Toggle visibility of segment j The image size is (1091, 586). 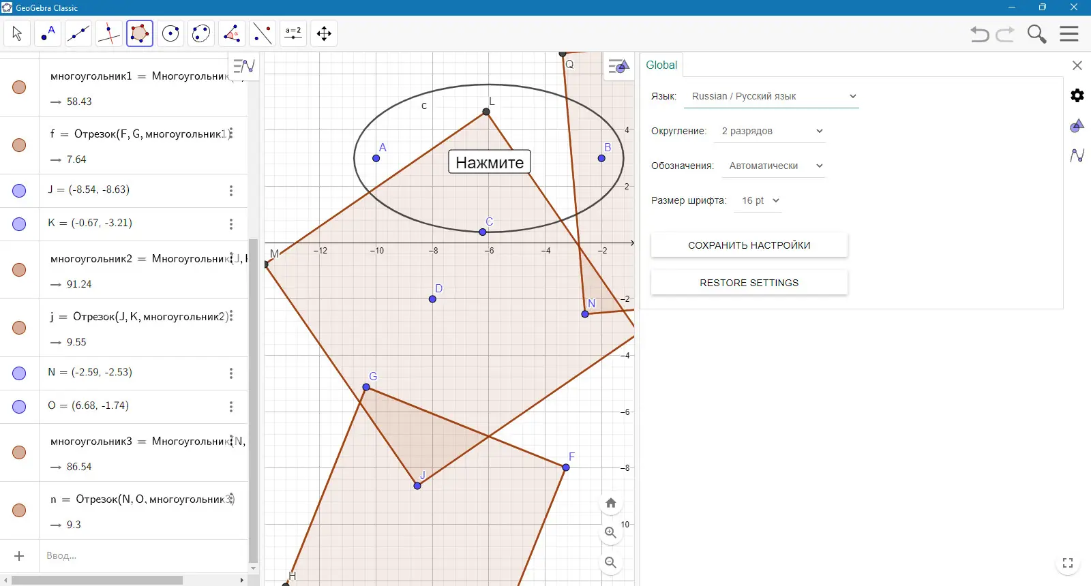point(19,328)
